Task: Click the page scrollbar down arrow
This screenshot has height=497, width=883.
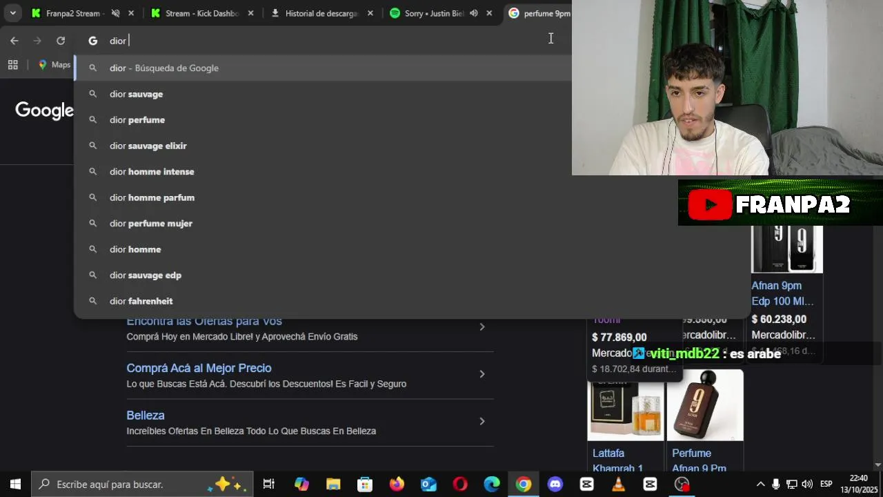Action: pyautogui.click(x=878, y=465)
